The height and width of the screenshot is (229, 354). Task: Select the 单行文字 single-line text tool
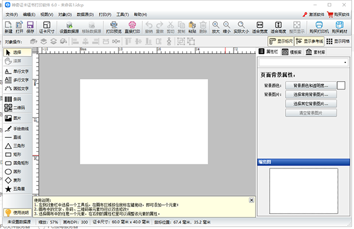[x=18, y=71]
